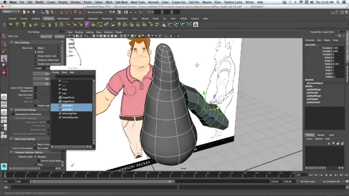Click the polyCylinder2 input node
The height and width of the screenshot is (196, 349).
coord(313,102)
